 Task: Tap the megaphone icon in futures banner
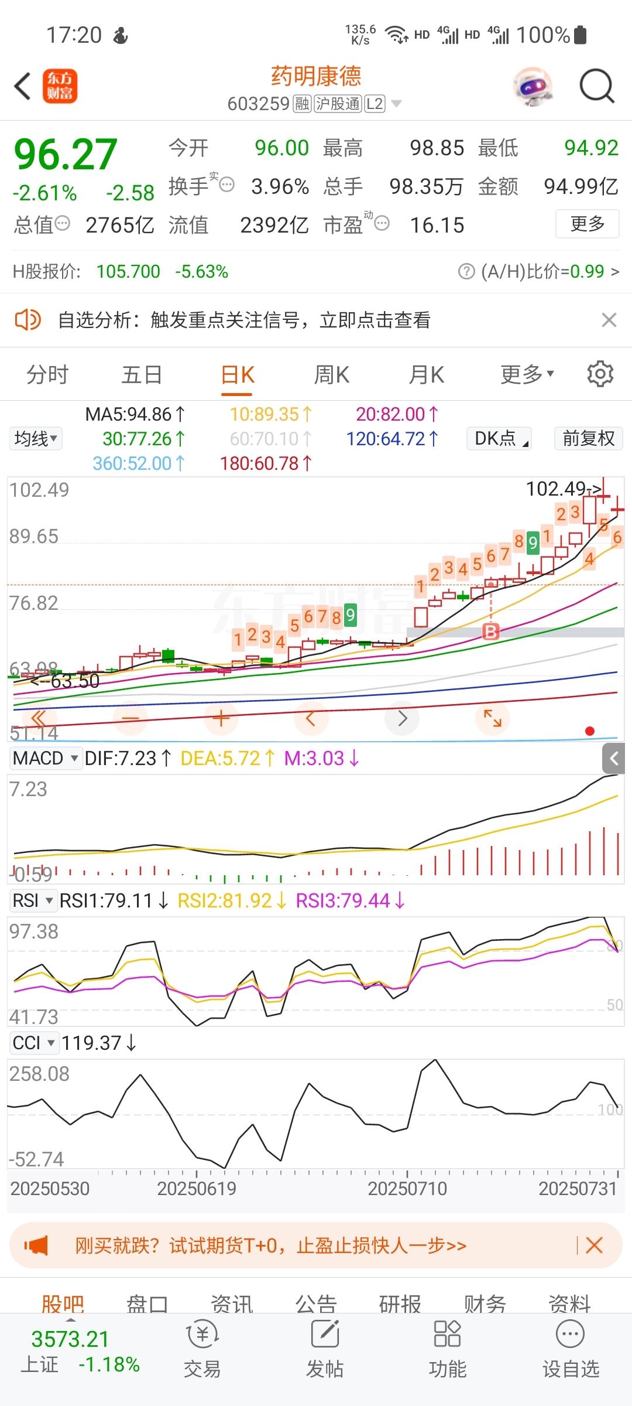[36, 1245]
